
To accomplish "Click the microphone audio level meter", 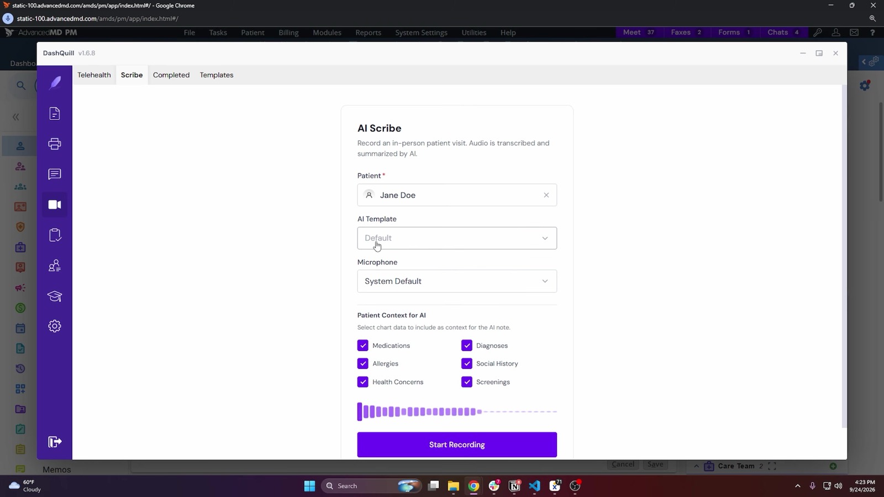I will click(457, 411).
